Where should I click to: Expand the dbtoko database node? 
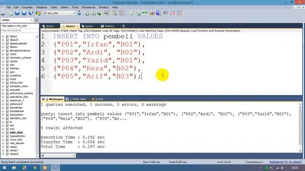(3, 47)
